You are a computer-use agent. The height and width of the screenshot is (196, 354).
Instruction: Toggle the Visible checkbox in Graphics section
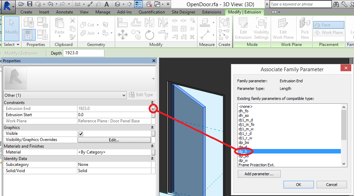[81, 134]
